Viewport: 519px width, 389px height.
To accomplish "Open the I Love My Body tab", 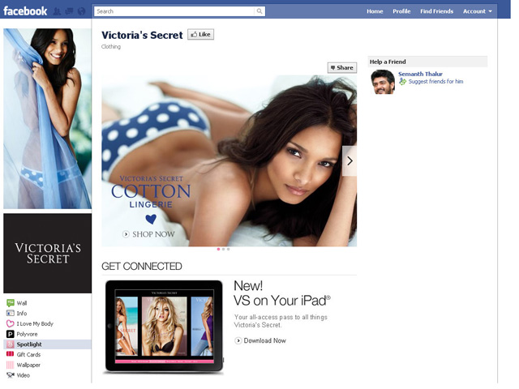I will click(35, 323).
